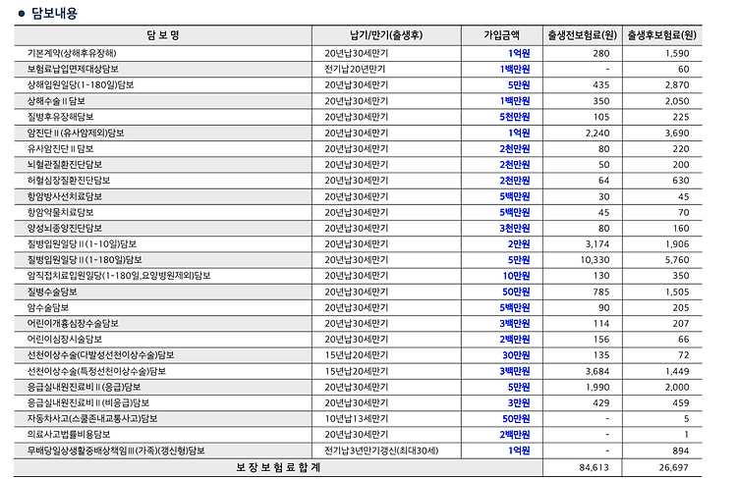737x479 pixels.
Task: Click the 3,174 prenatal premium value
Action: pos(597,244)
